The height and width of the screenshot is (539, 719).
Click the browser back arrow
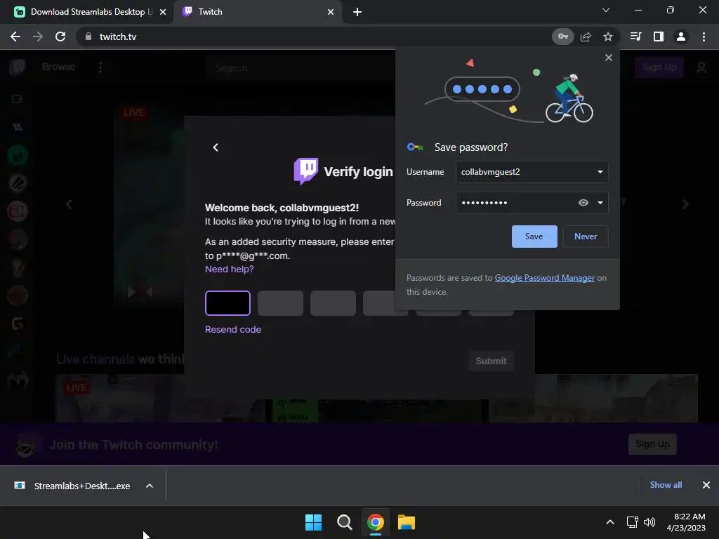[15, 36]
